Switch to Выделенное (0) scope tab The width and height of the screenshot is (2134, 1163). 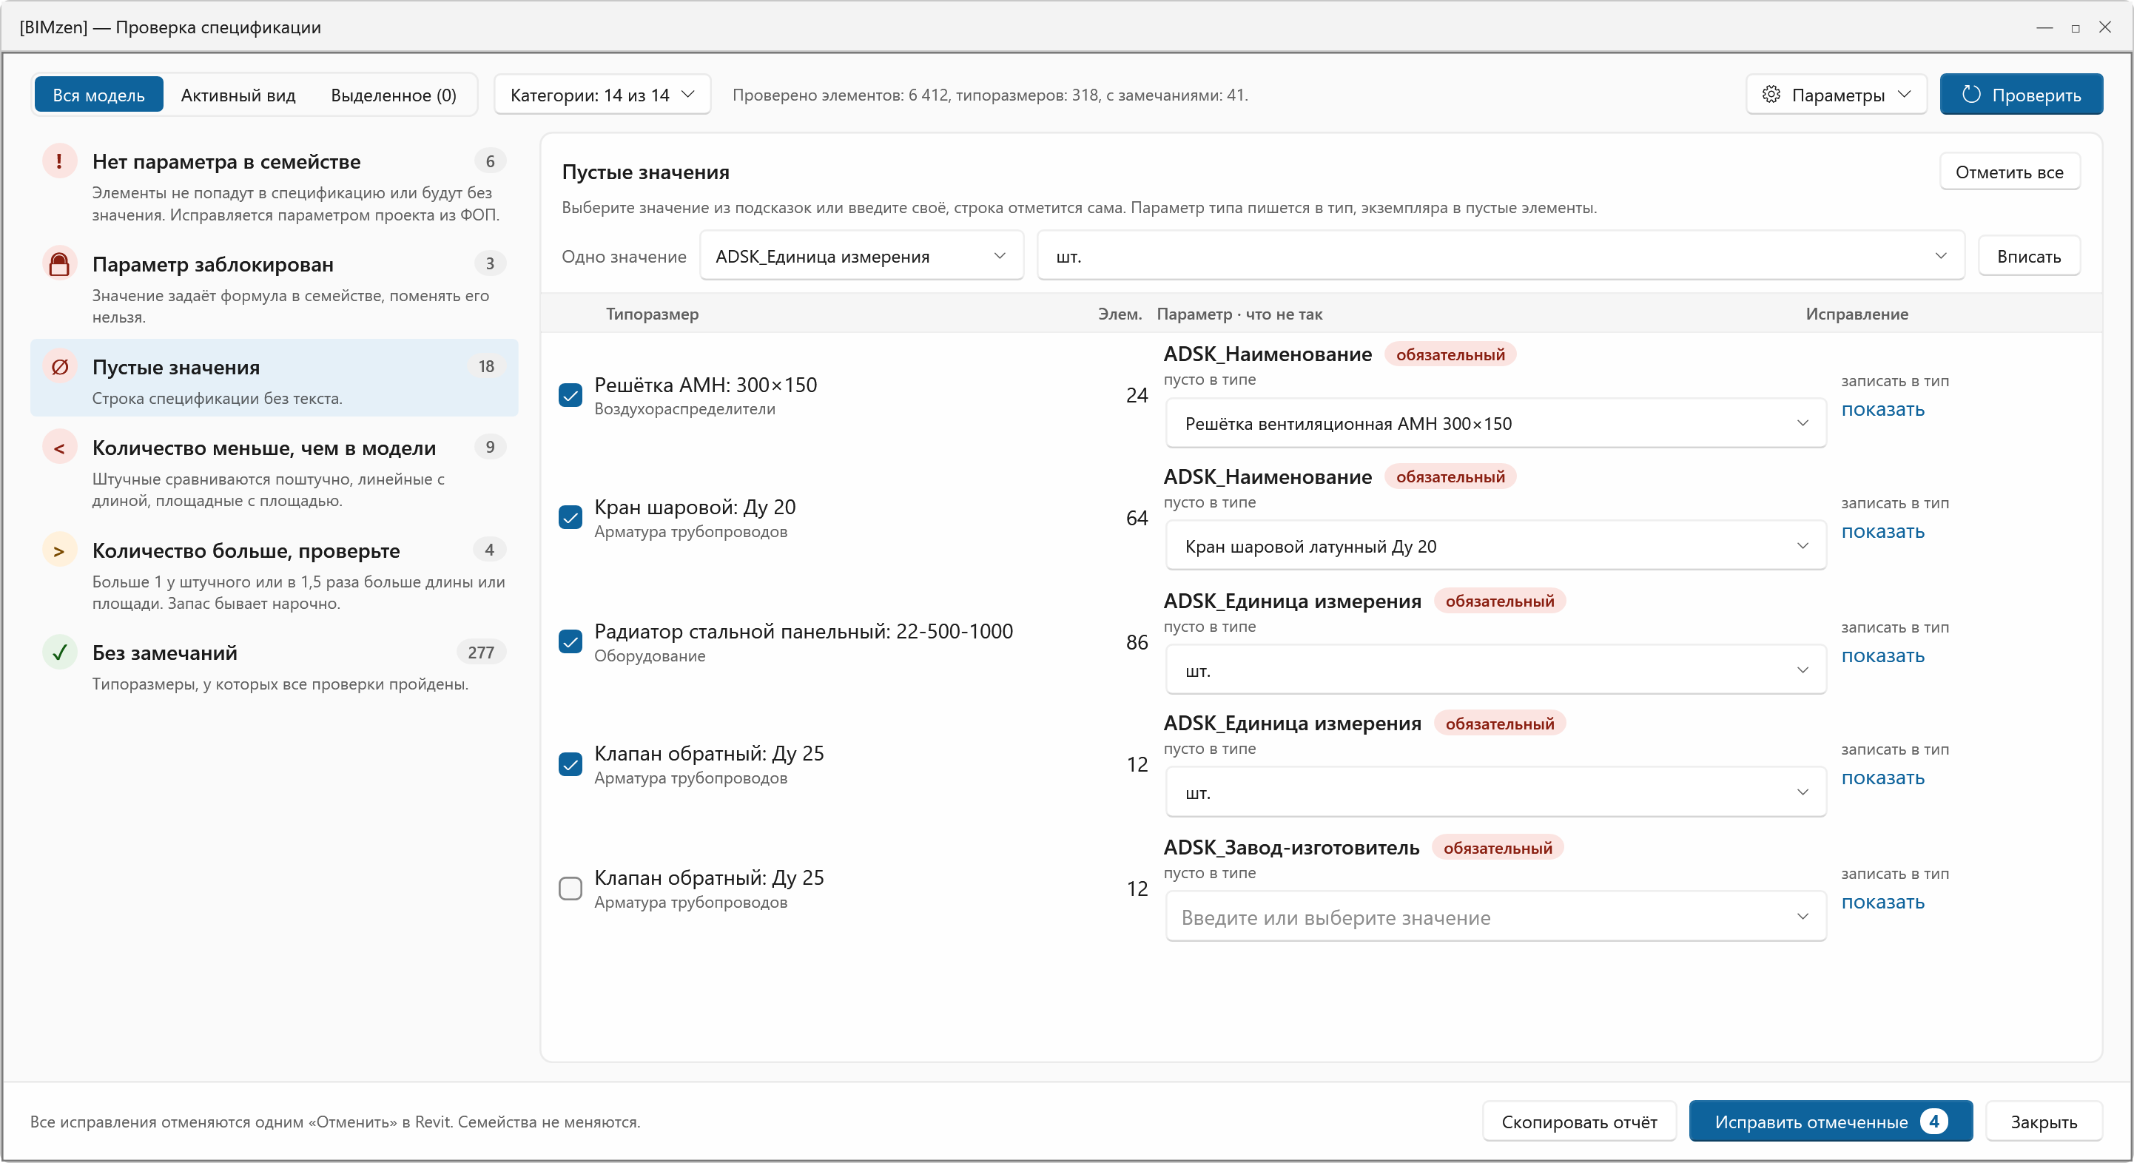[394, 95]
